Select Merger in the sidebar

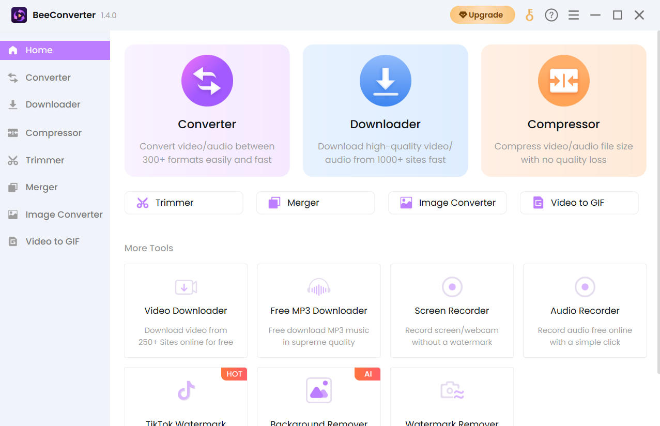click(x=55, y=187)
